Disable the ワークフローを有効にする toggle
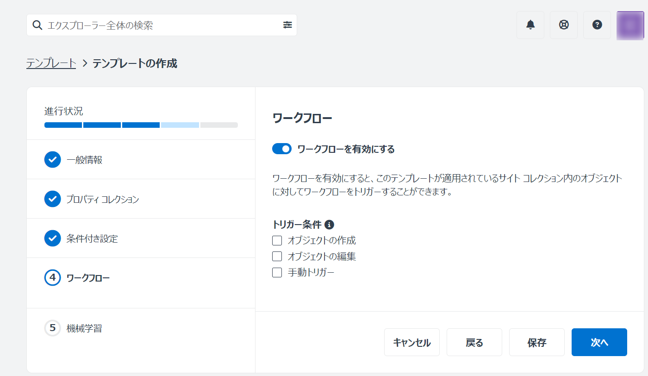The height and width of the screenshot is (376, 648). [282, 149]
